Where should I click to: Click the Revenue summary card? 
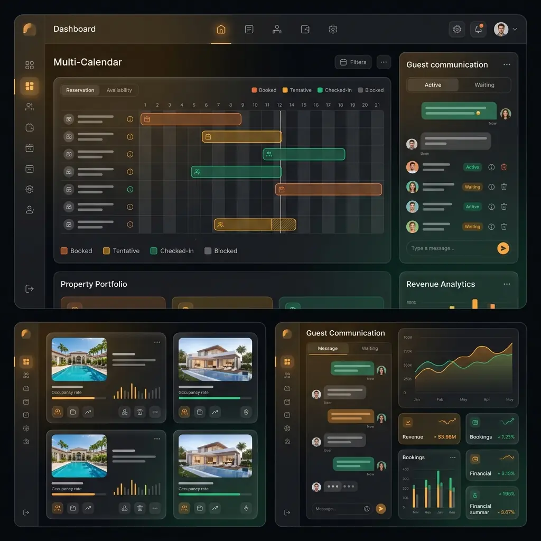[x=429, y=428]
